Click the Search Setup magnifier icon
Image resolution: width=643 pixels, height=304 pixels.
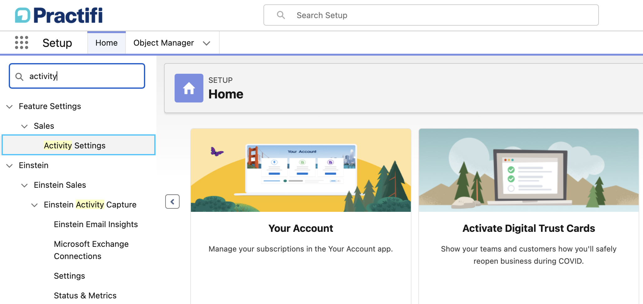click(x=281, y=15)
